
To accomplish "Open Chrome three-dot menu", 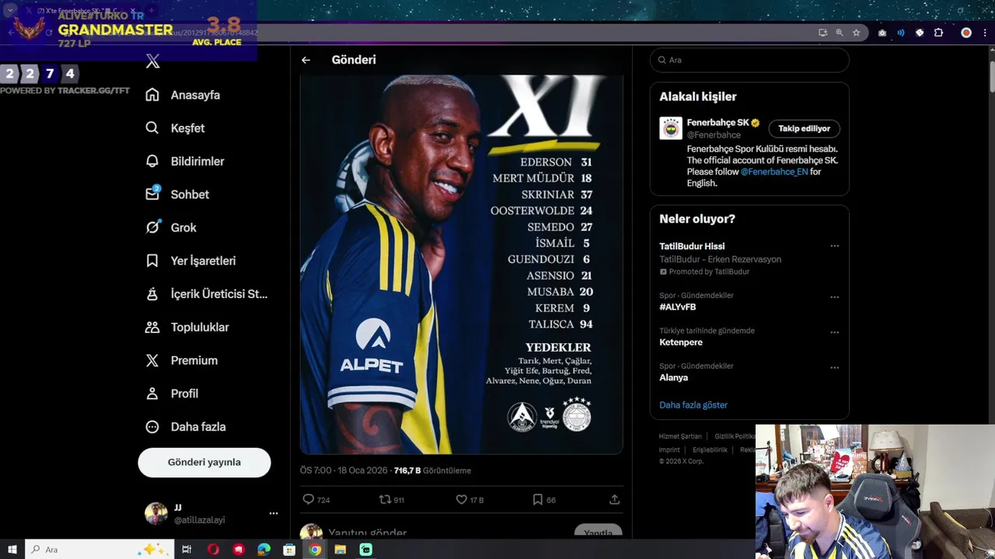I will pyautogui.click(x=984, y=33).
